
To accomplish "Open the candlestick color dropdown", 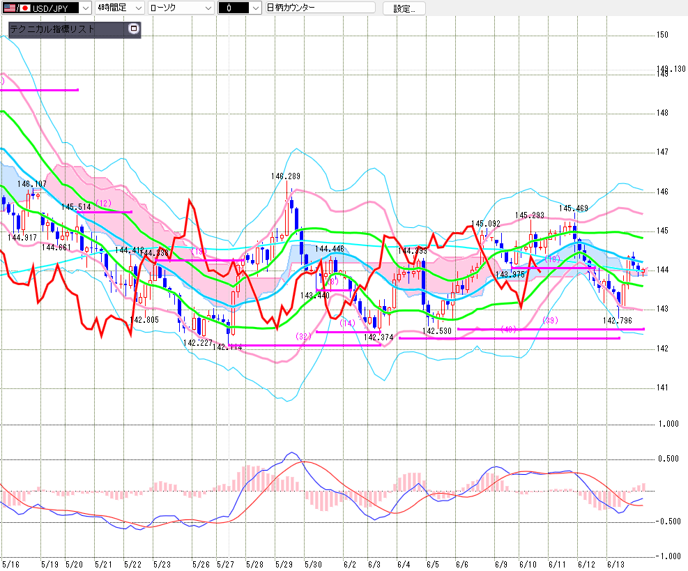I will click(240, 8).
